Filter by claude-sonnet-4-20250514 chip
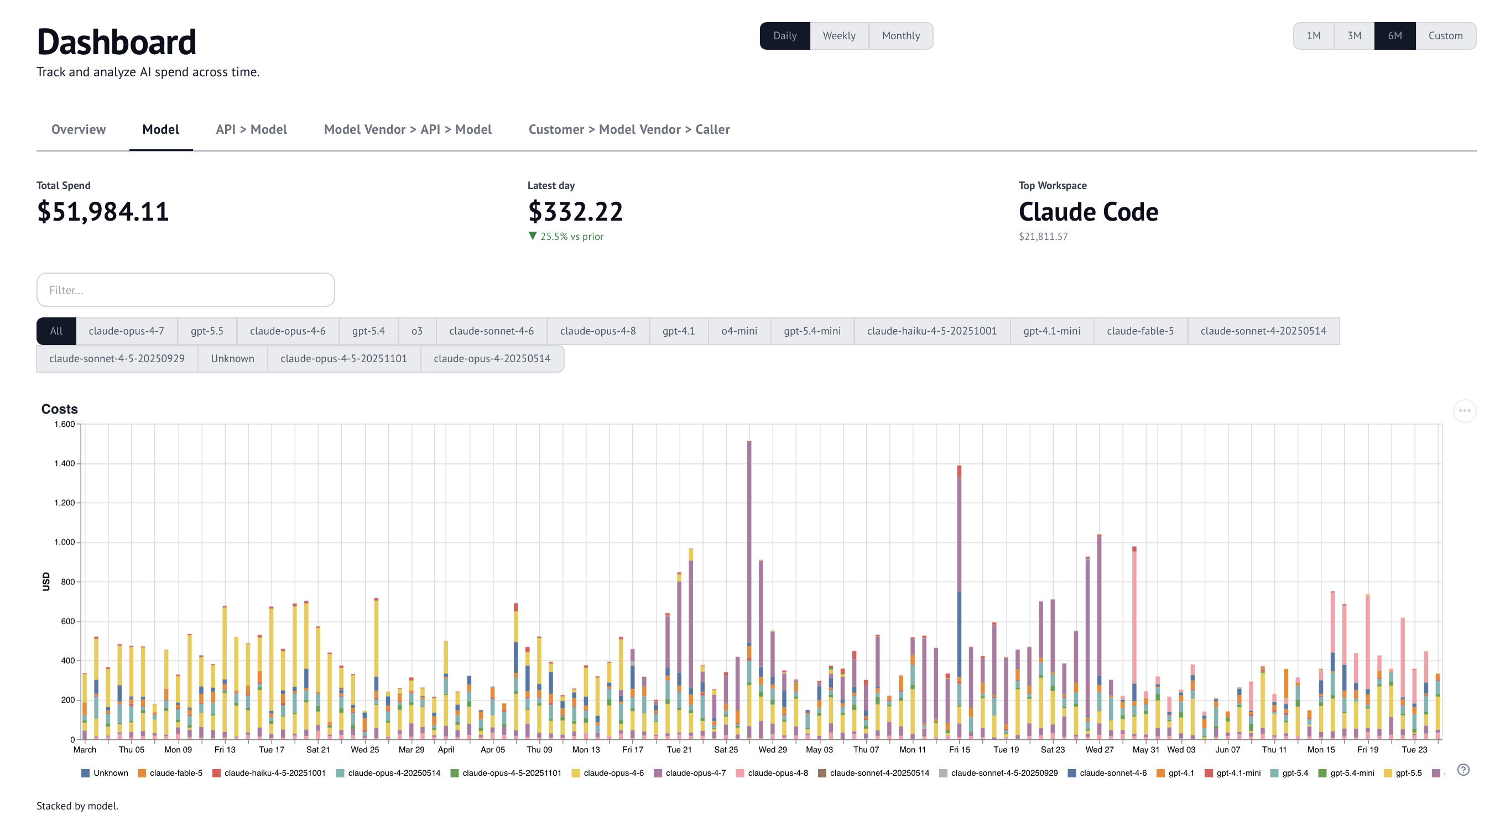 click(x=1264, y=331)
